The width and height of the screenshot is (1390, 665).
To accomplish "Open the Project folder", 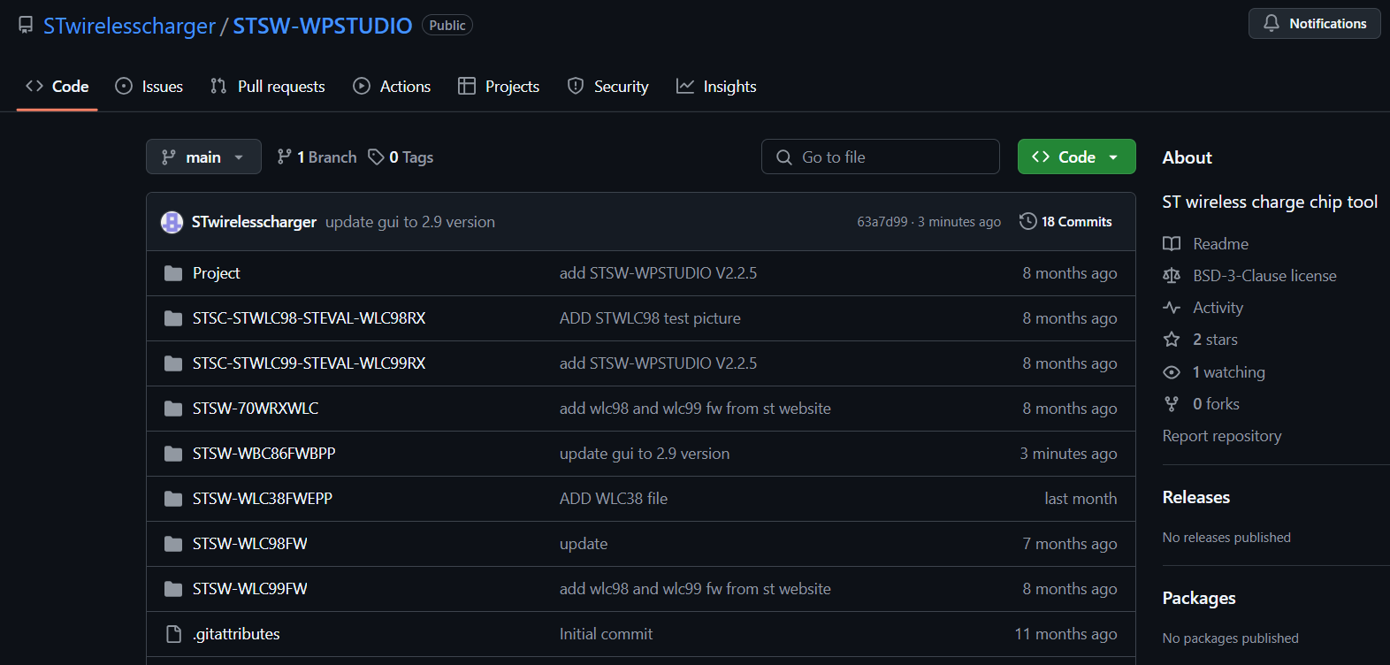I will [217, 273].
